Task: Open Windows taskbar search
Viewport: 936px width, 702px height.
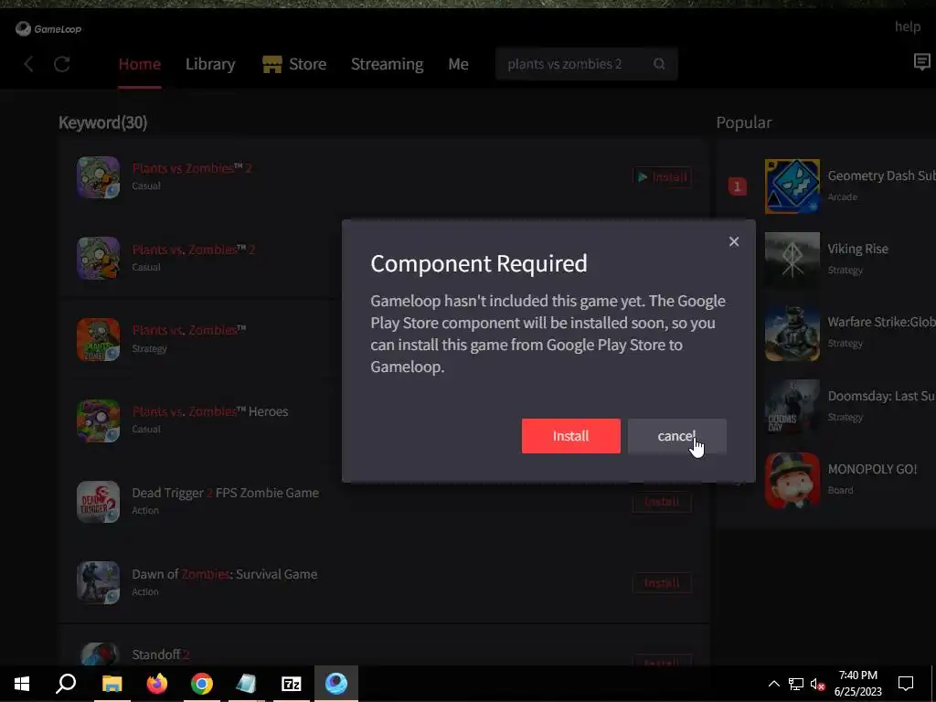Action: (66, 684)
